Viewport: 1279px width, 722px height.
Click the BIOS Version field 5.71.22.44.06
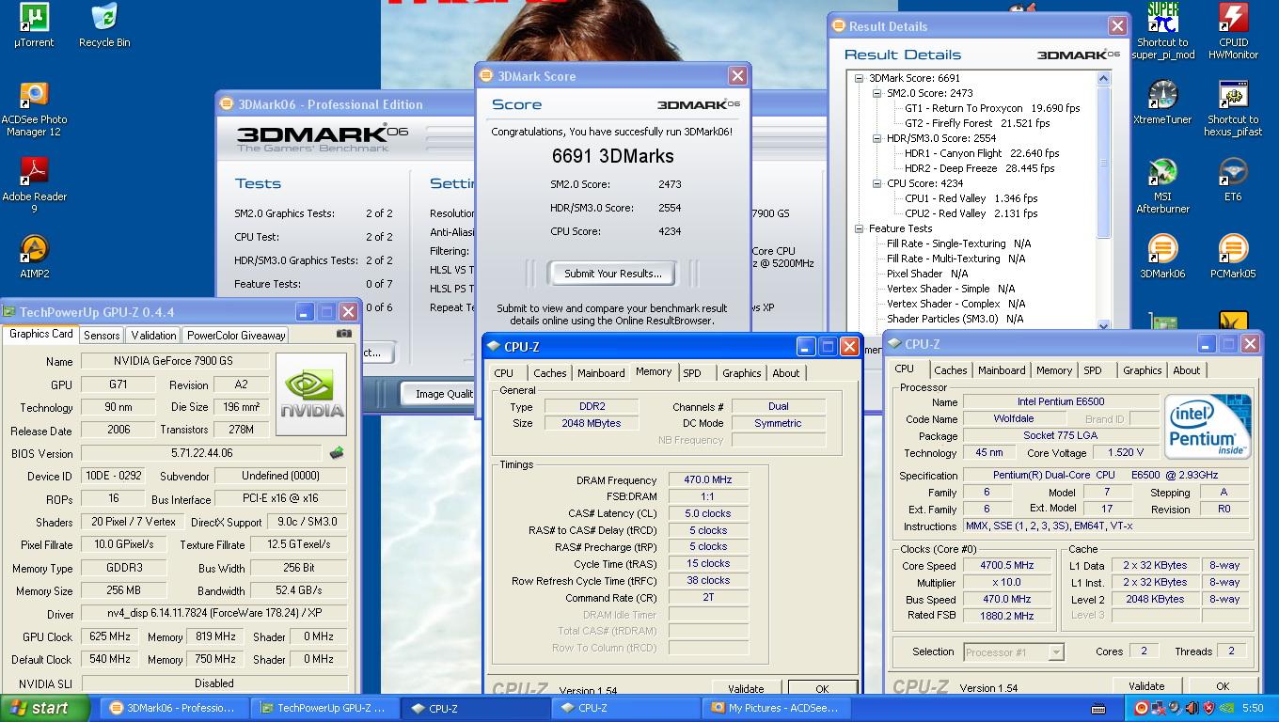coord(201,453)
